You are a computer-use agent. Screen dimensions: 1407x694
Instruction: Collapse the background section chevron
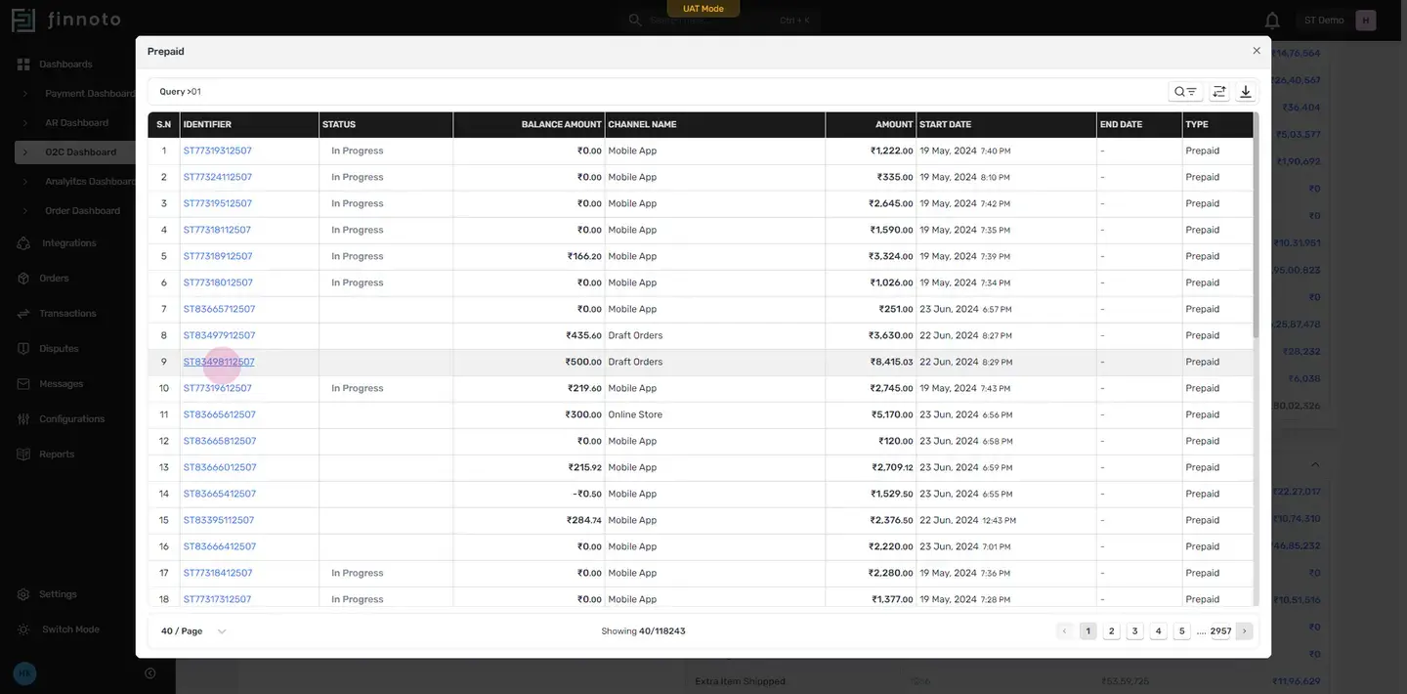[1314, 465]
